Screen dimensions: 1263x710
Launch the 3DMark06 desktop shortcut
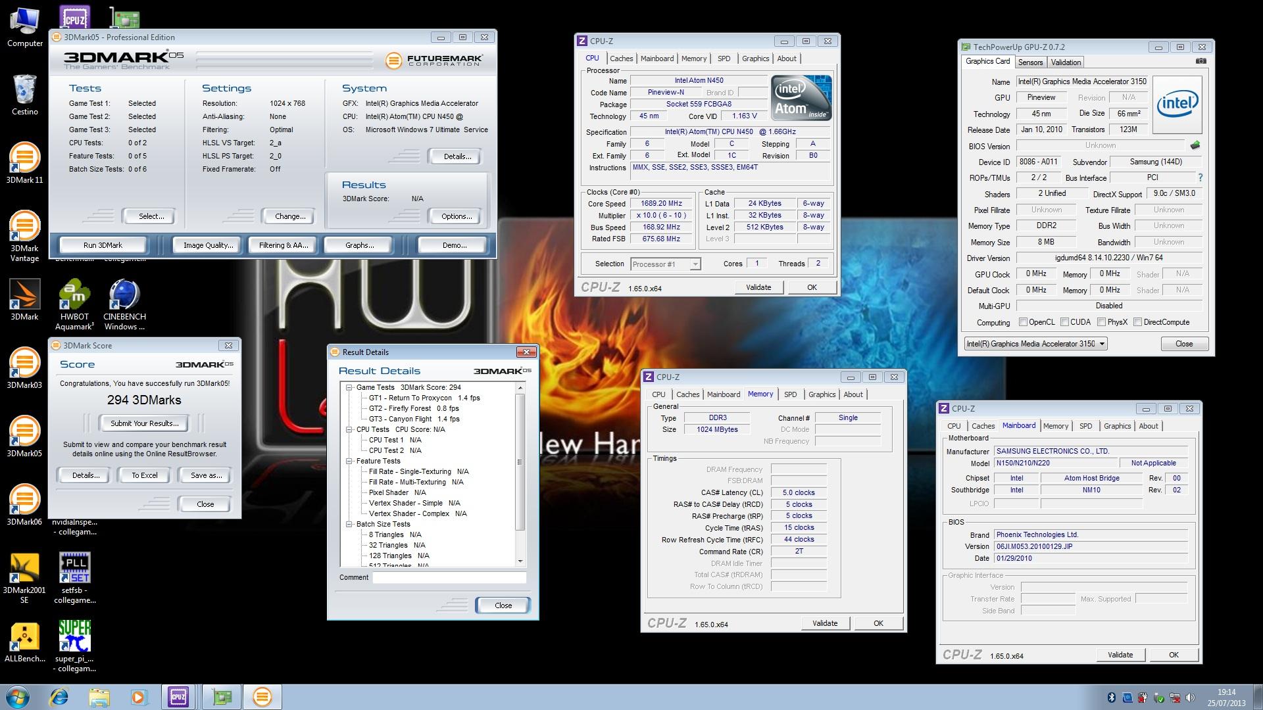tap(24, 504)
